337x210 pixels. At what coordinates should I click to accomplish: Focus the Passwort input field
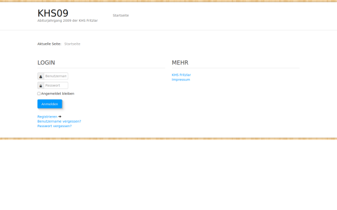pyautogui.click(x=56, y=86)
